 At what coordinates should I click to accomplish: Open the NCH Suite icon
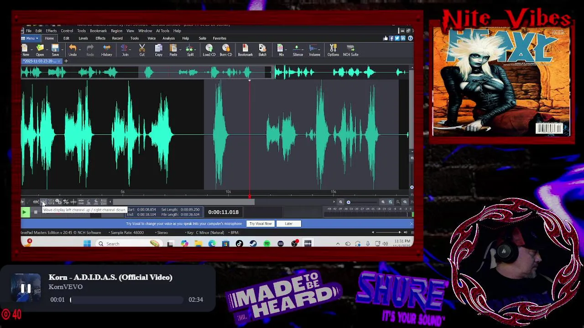click(x=350, y=50)
